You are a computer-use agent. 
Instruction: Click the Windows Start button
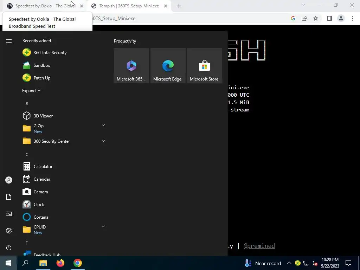[x=8, y=263]
